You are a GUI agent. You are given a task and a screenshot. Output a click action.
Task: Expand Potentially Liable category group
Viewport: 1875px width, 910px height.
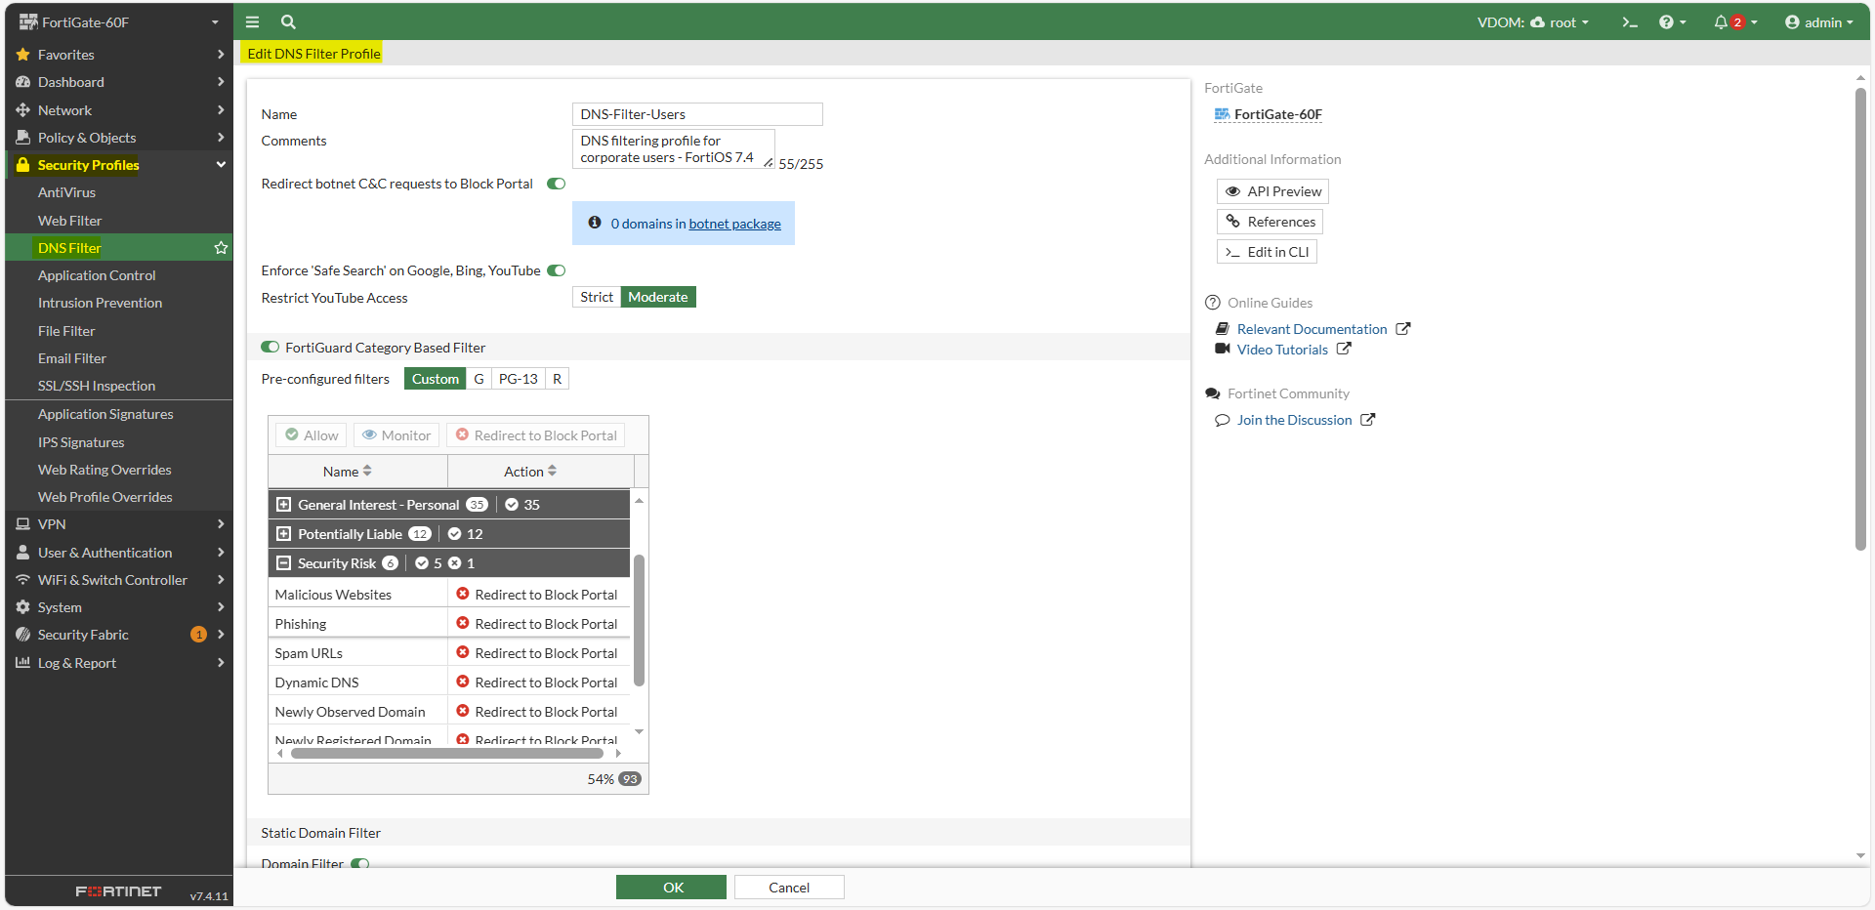[284, 534]
